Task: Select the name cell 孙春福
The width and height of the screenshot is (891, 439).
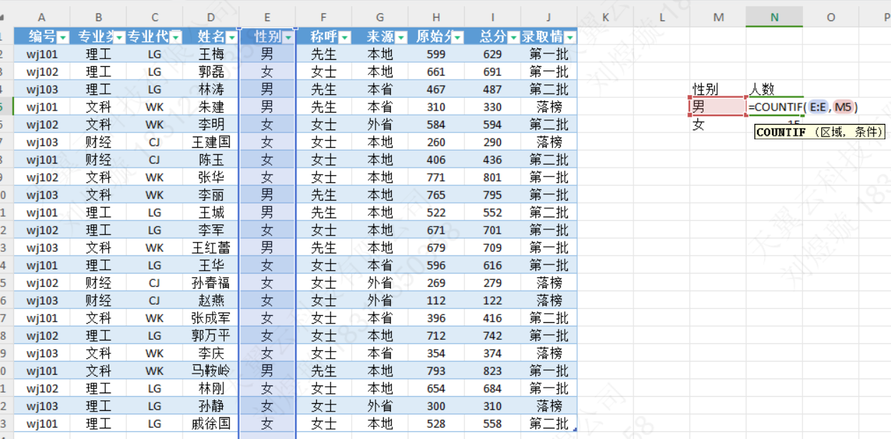Action: pos(211,283)
